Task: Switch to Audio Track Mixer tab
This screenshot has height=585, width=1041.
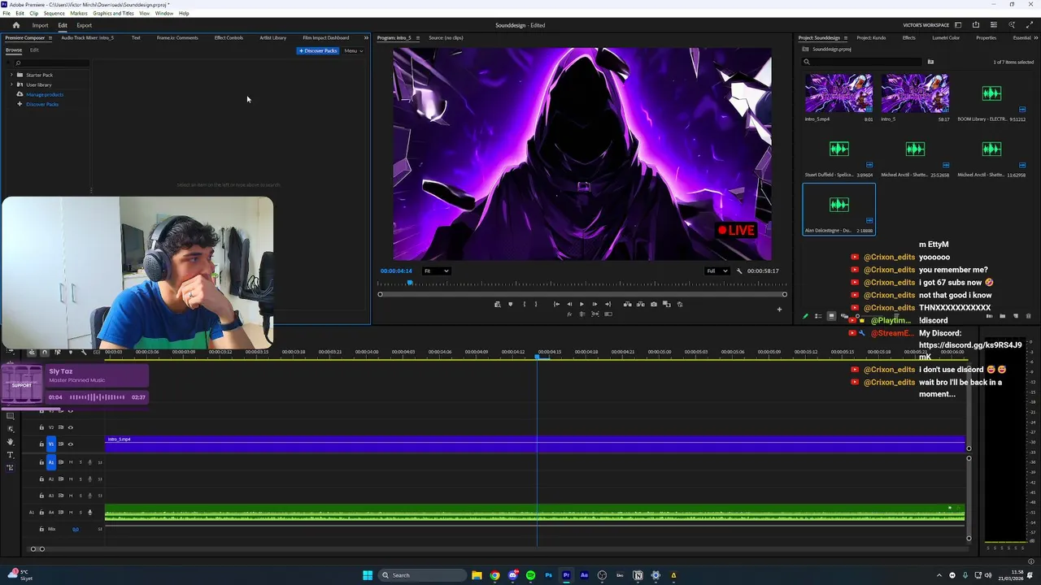Action: point(87,37)
